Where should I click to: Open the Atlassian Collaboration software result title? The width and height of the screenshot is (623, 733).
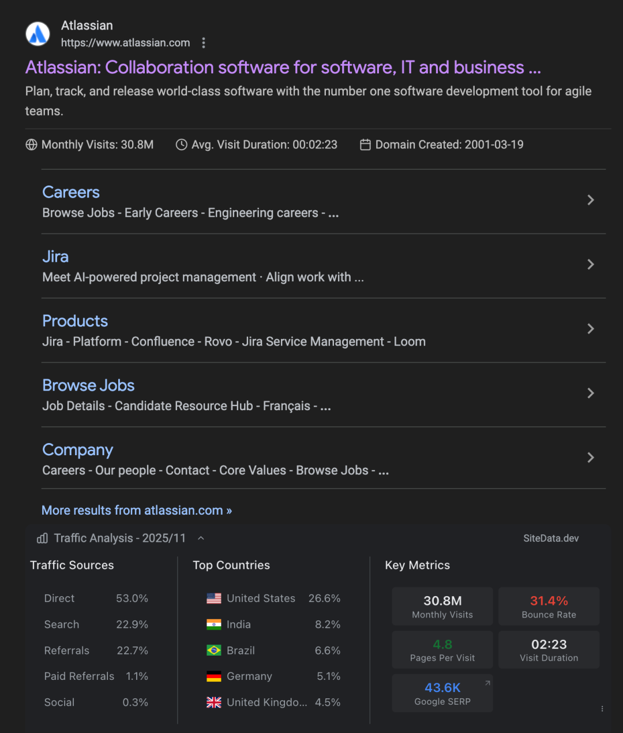[283, 68]
